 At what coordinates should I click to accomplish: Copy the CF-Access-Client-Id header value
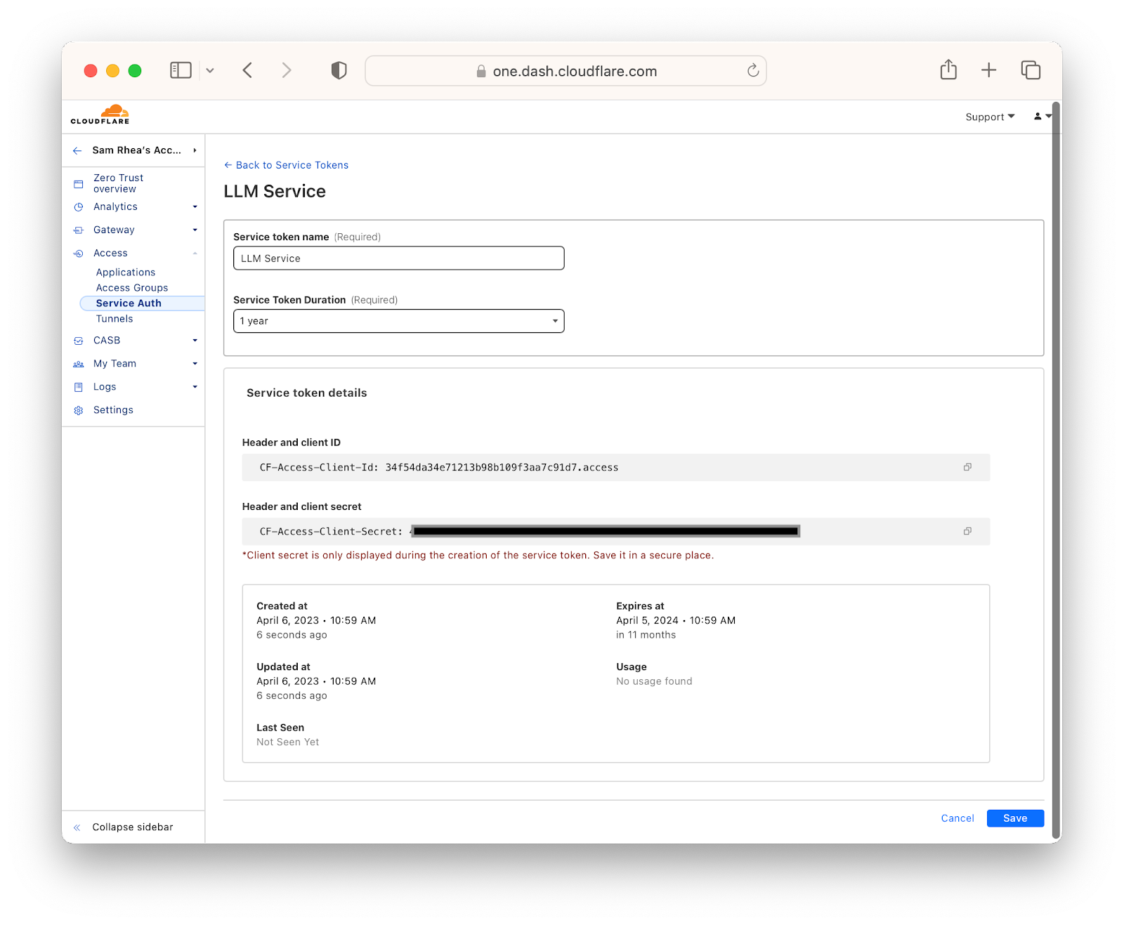[967, 467]
